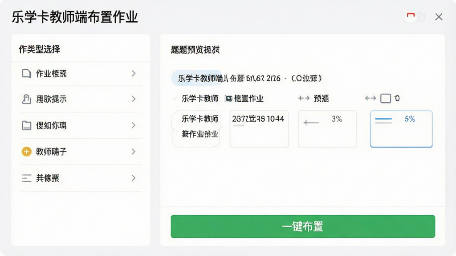Image resolution: width=456 pixels, height=256 pixels.
Task: Expand the chevron on the lock icon row
Action: click(134, 99)
